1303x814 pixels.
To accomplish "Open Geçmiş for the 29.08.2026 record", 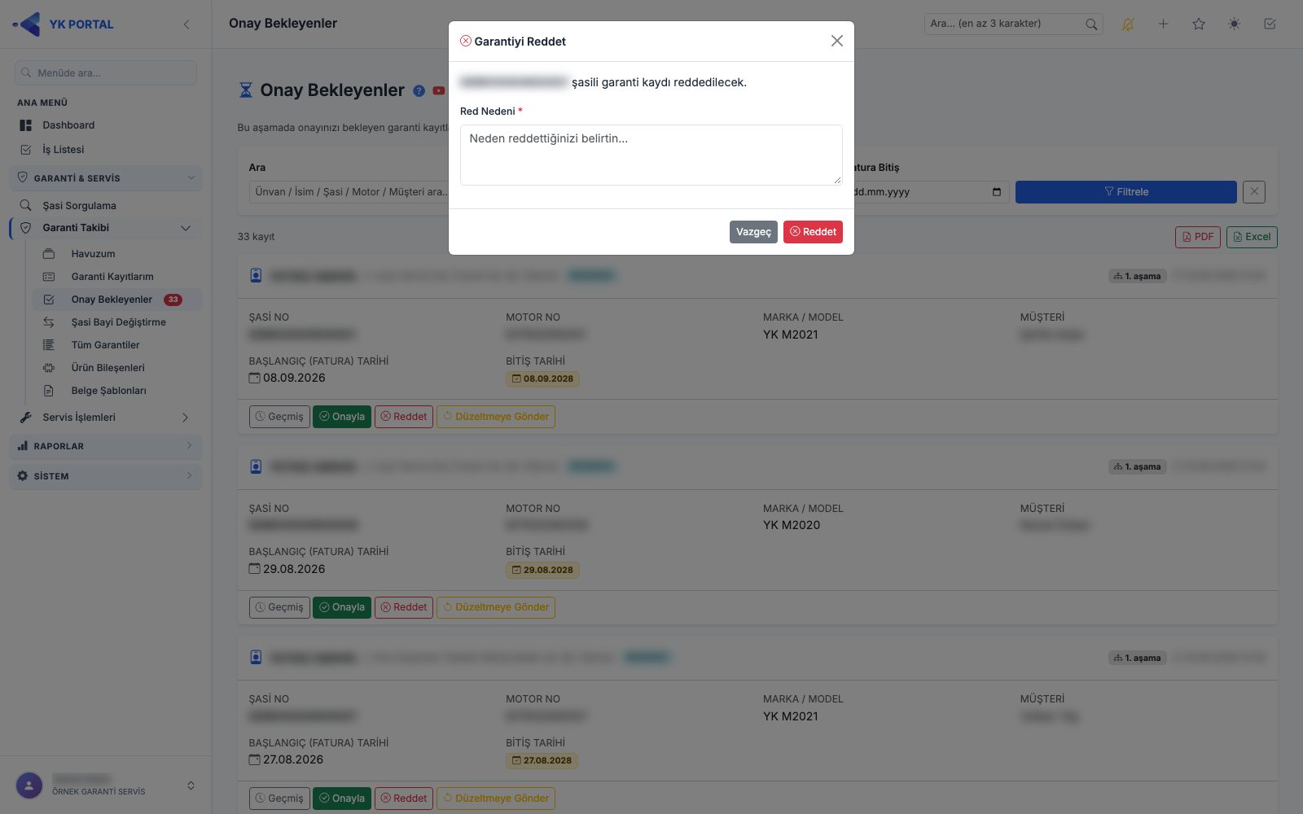I will tap(279, 607).
